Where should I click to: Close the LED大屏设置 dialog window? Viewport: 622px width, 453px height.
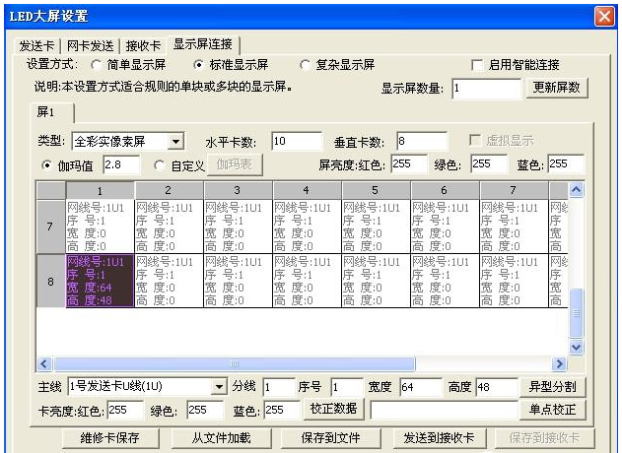tap(603, 16)
